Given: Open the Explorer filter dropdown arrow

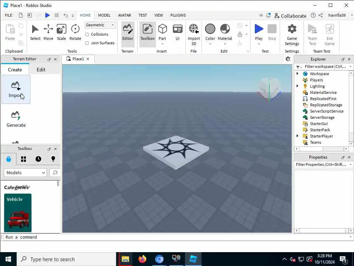Looking at the screenshot, I should 351,66.
